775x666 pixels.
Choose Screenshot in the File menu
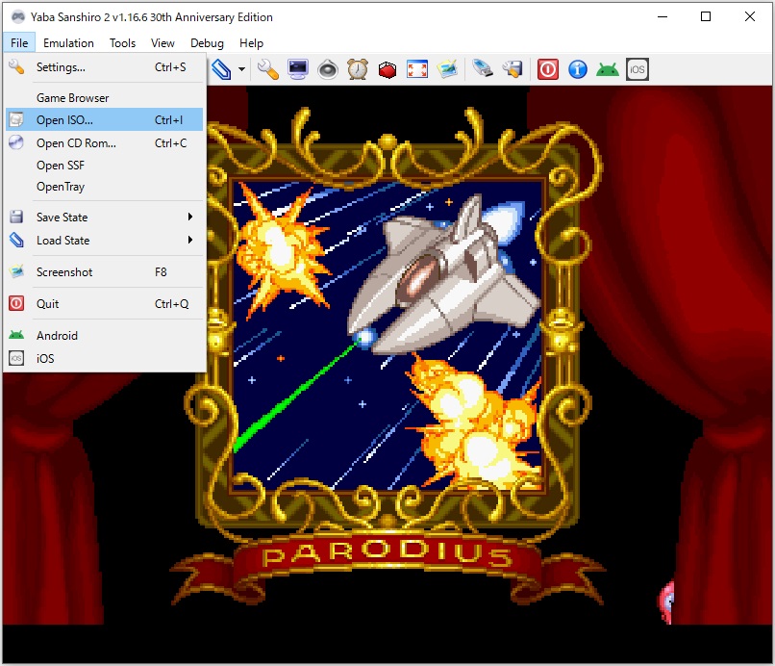(104, 272)
